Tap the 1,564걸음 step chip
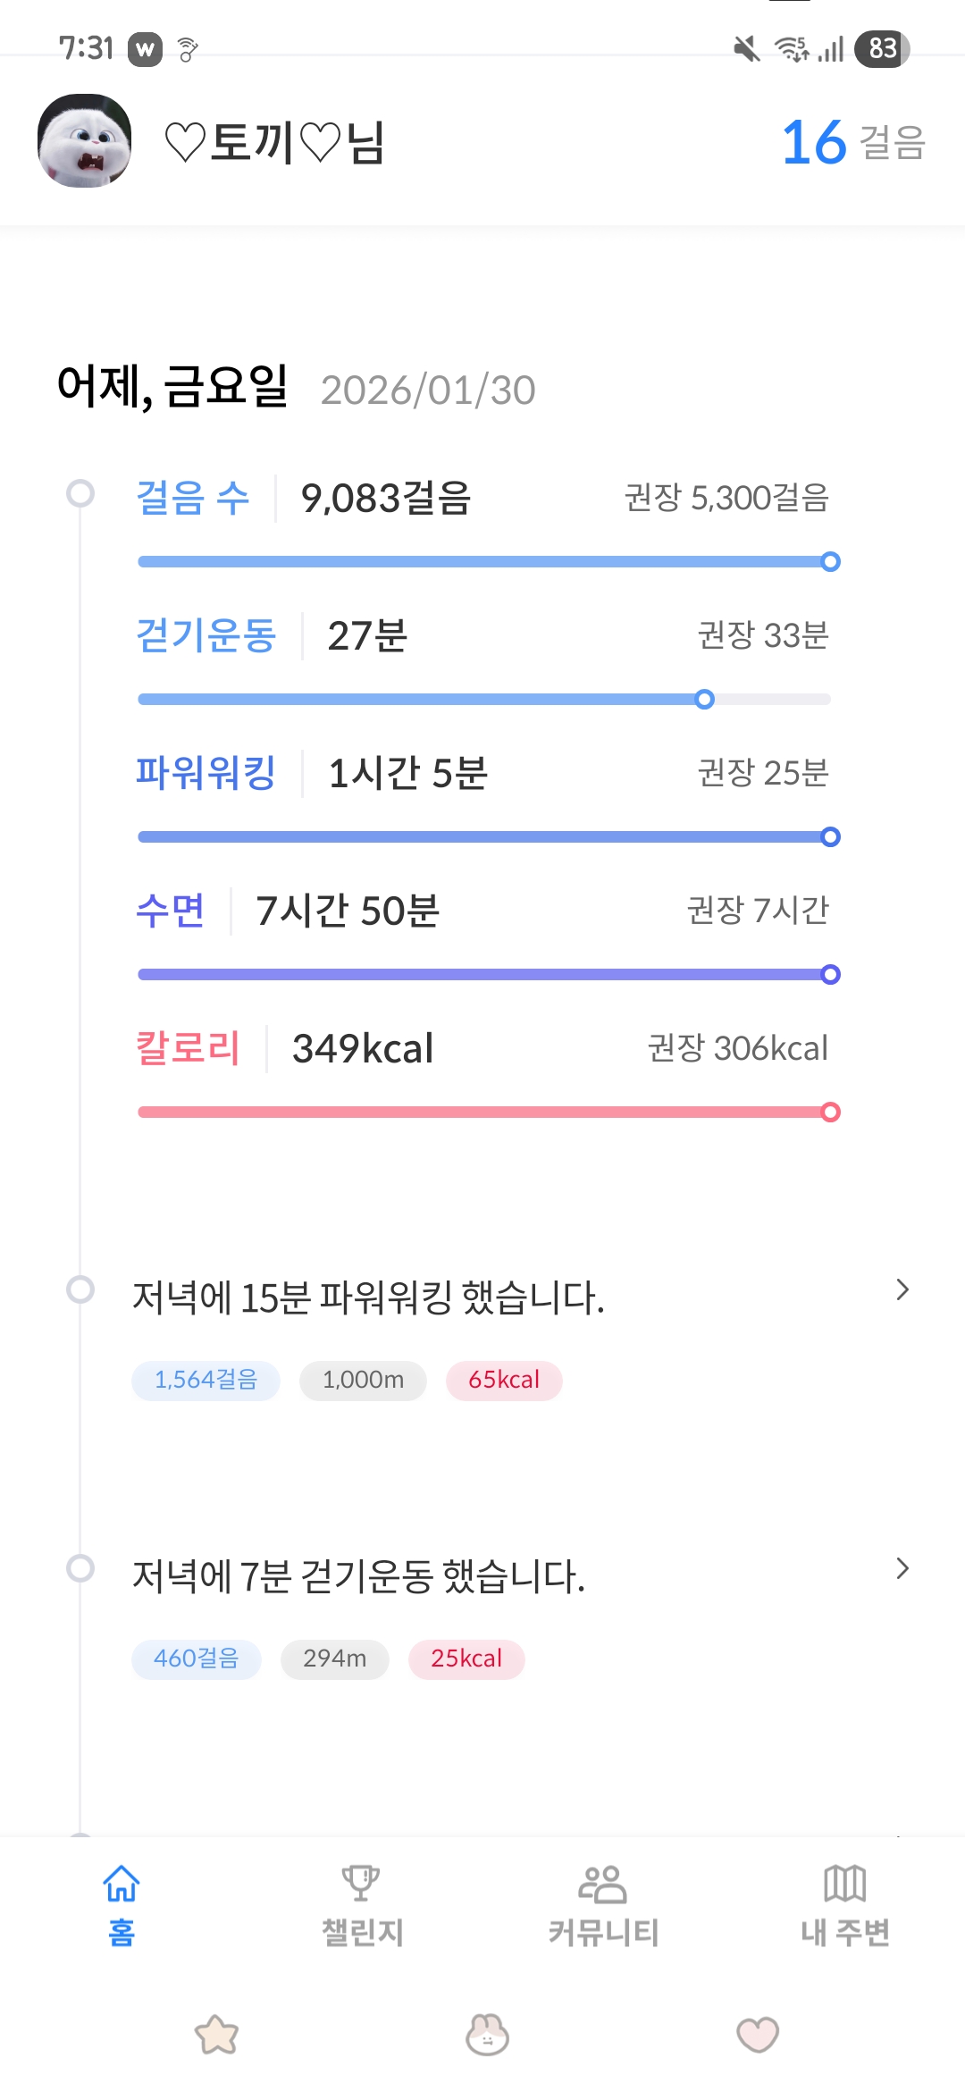 206,1381
